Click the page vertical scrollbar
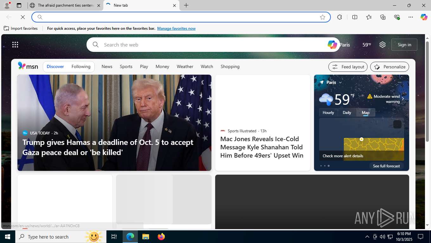431x243 pixels. click(x=427, y=91)
